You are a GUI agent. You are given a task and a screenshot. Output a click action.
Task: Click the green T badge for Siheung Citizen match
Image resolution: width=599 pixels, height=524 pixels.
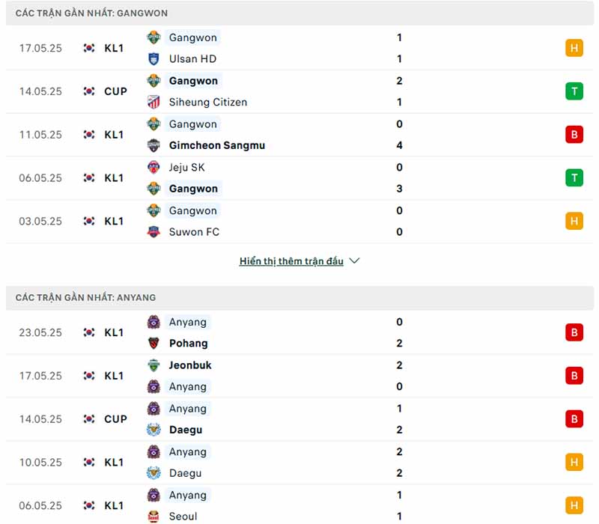click(574, 91)
